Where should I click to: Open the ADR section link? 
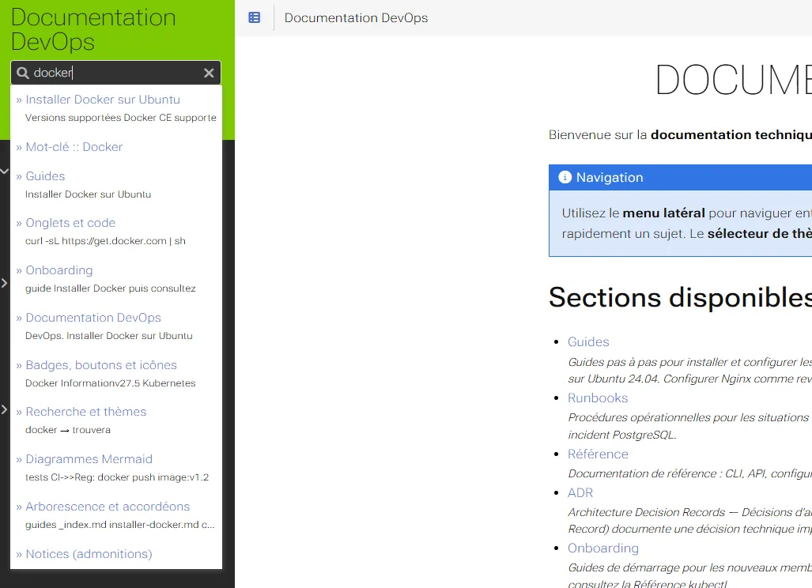pos(580,492)
